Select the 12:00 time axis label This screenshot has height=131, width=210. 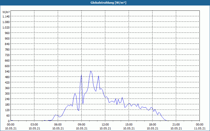coord(105,125)
